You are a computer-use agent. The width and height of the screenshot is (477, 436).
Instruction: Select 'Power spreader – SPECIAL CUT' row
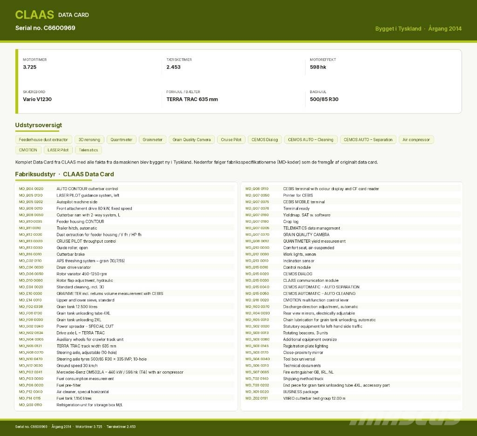coord(126,326)
